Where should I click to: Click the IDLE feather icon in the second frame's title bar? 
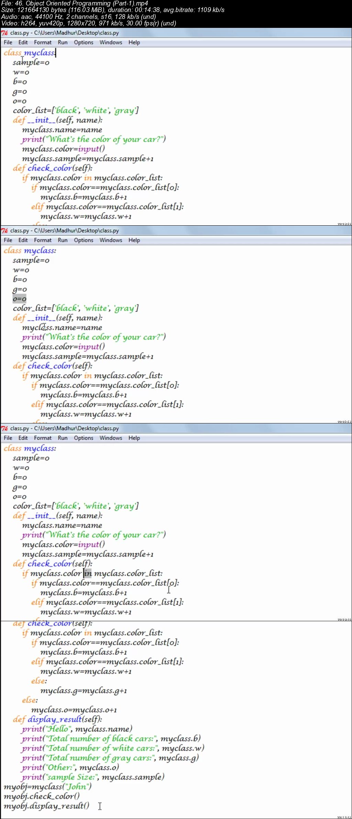pos(4,231)
